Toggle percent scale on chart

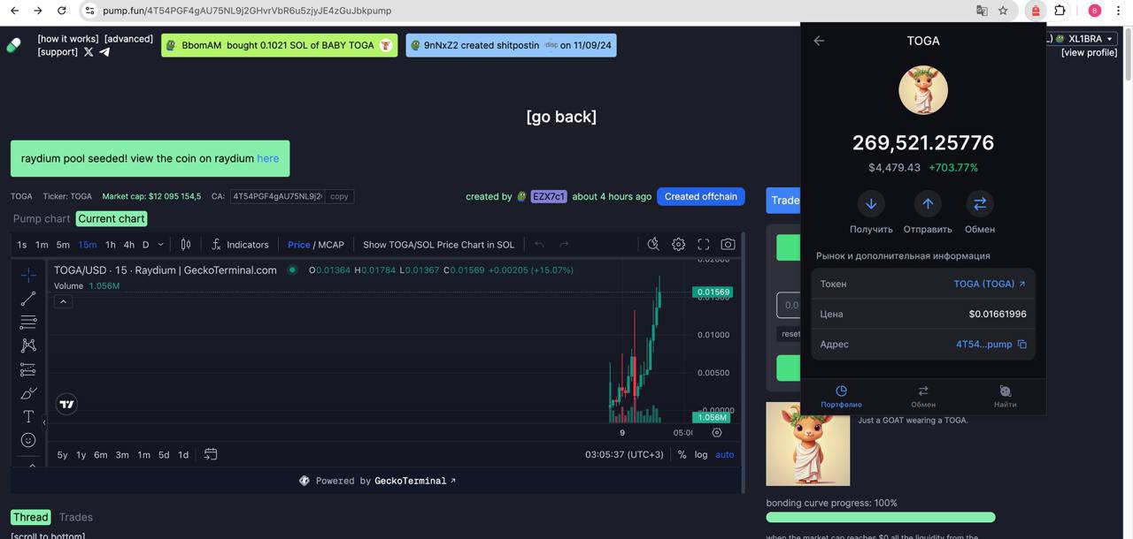(682, 454)
